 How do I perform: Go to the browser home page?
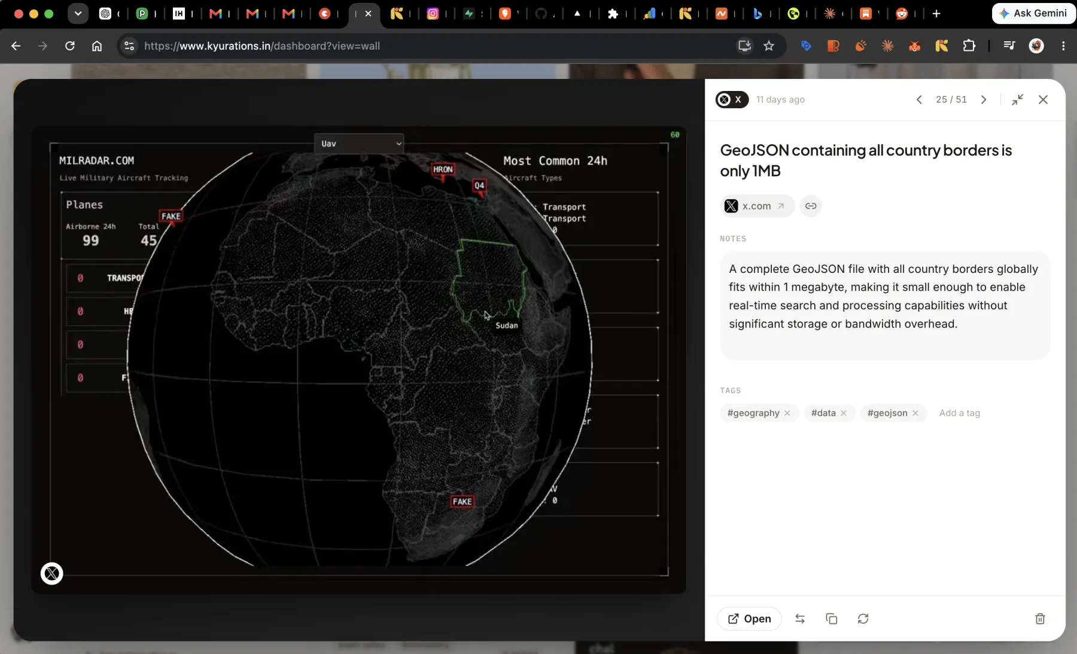point(97,46)
